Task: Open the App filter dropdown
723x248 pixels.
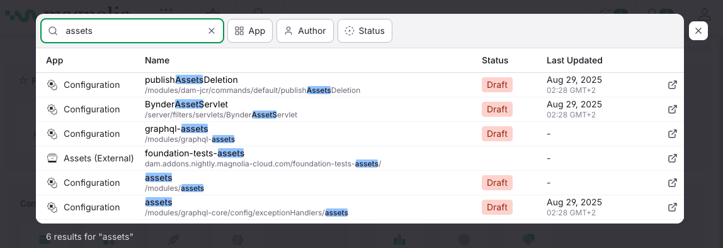Action: 250,31
